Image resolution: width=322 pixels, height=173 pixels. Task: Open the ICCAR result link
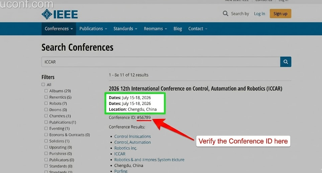pyautogui.click(x=120, y=154)
